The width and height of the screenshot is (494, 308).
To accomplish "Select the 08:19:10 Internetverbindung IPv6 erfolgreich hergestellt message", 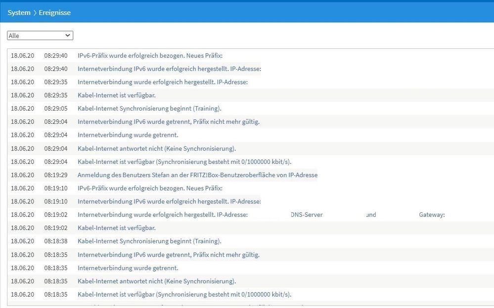I will point(169,201).
